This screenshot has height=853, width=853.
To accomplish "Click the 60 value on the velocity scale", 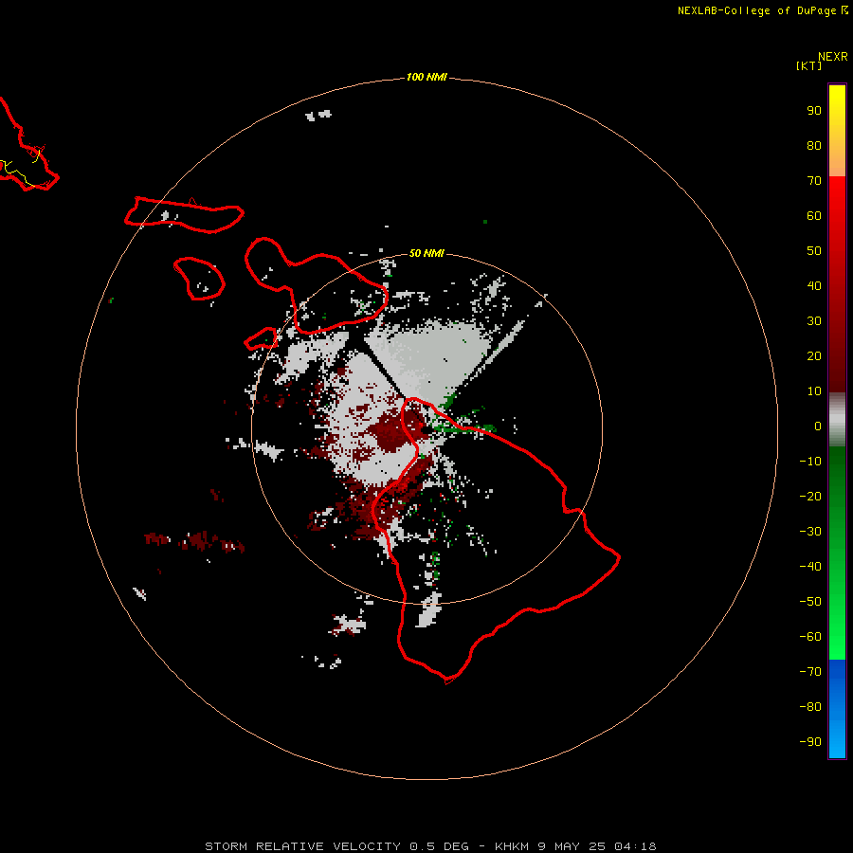I will click(x=814, y=215).
